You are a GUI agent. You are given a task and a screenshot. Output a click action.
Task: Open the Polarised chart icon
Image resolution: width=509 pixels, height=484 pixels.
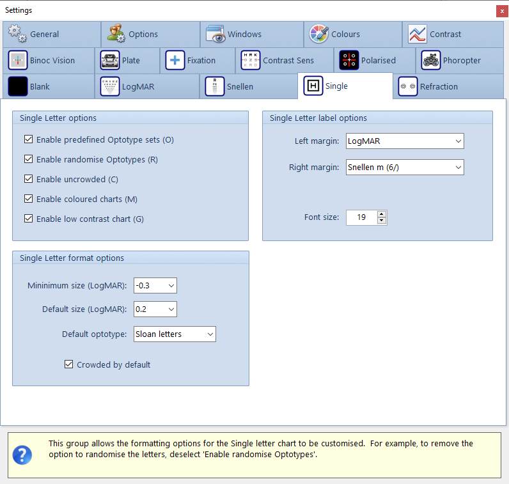click(x=348, y=60)
